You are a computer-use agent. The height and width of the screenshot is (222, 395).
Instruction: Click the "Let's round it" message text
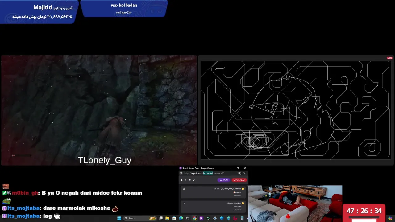coord(237,207)
